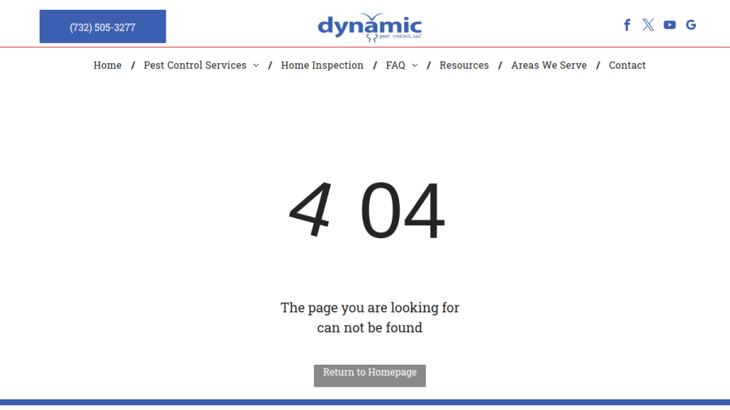The height and width of the screenshot is (410, 730).
Task: Open the X (Twitter) social icon
Action: [x=648, y=25]
